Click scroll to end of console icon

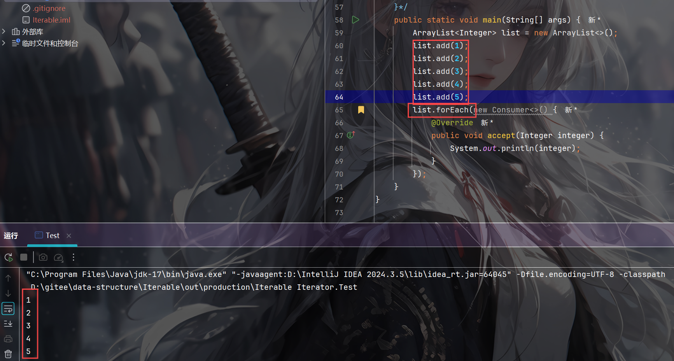click(8, 324)
